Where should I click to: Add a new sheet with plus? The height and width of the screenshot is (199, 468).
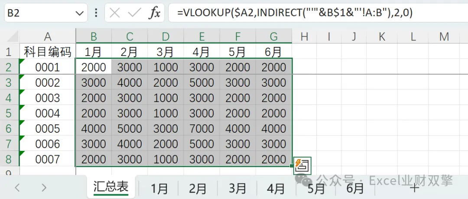coord(414,188)
